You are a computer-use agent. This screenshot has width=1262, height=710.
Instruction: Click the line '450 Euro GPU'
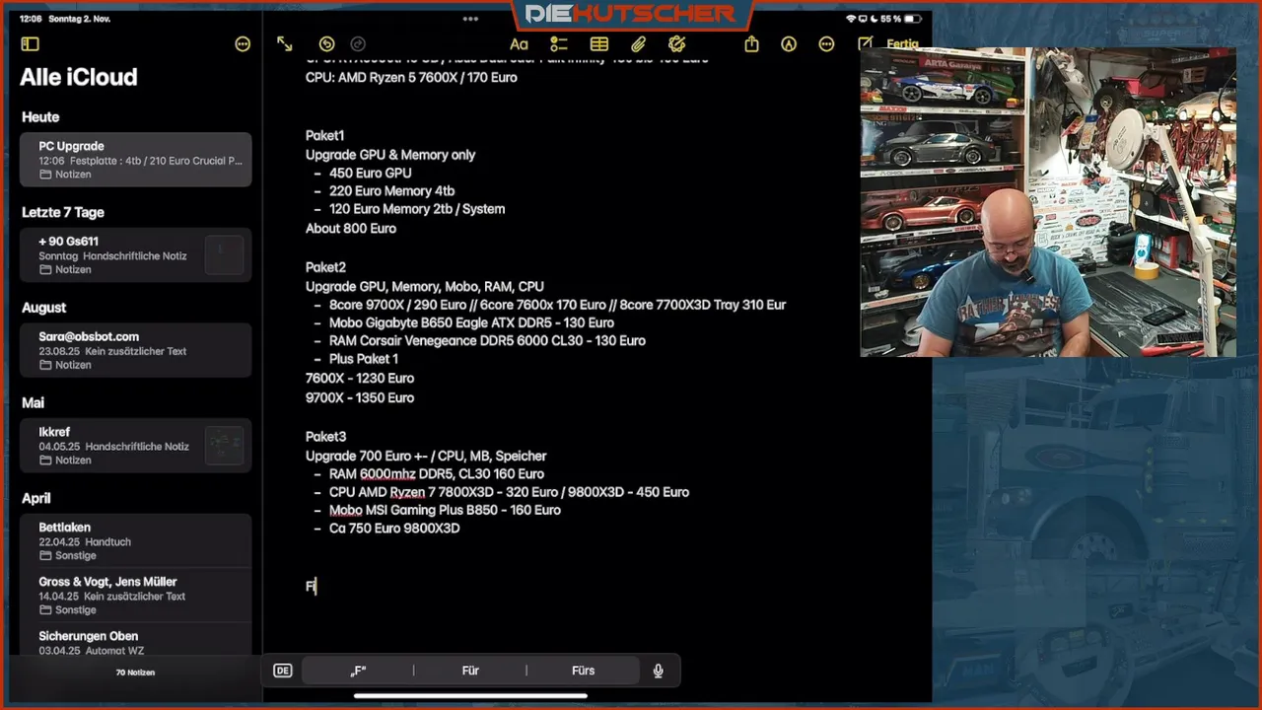point(371,174)
